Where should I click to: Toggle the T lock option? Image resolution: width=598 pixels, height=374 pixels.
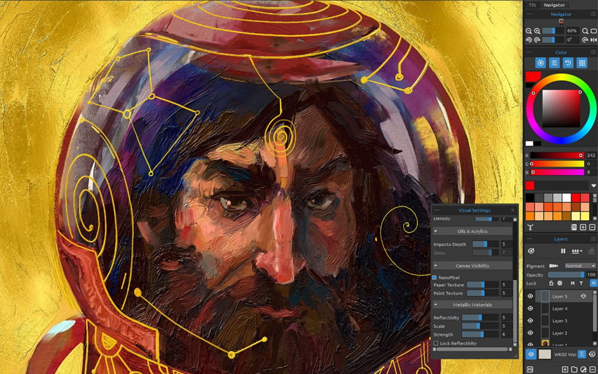coord(581,283)
